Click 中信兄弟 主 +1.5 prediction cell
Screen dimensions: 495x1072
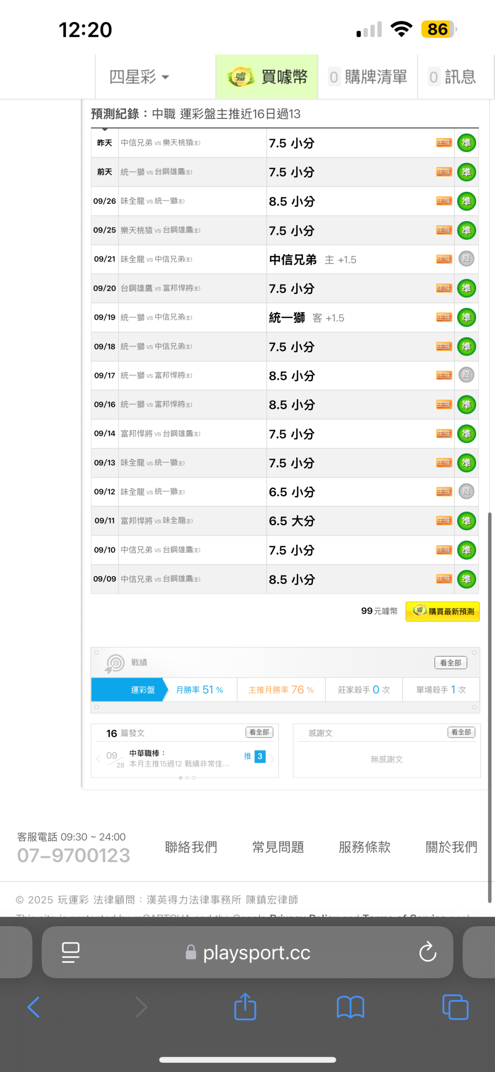(x=313, y=260)
